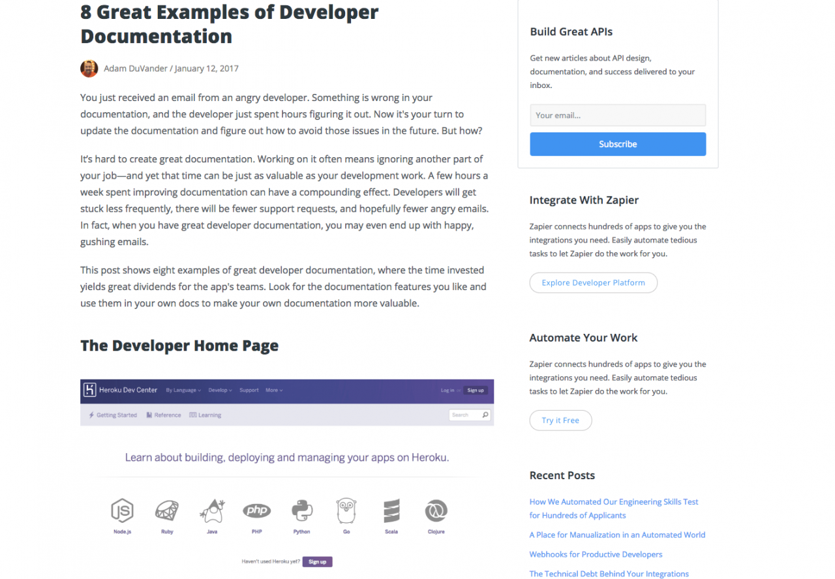
Task: Open the Learning tab
Action: click(205, 415)
